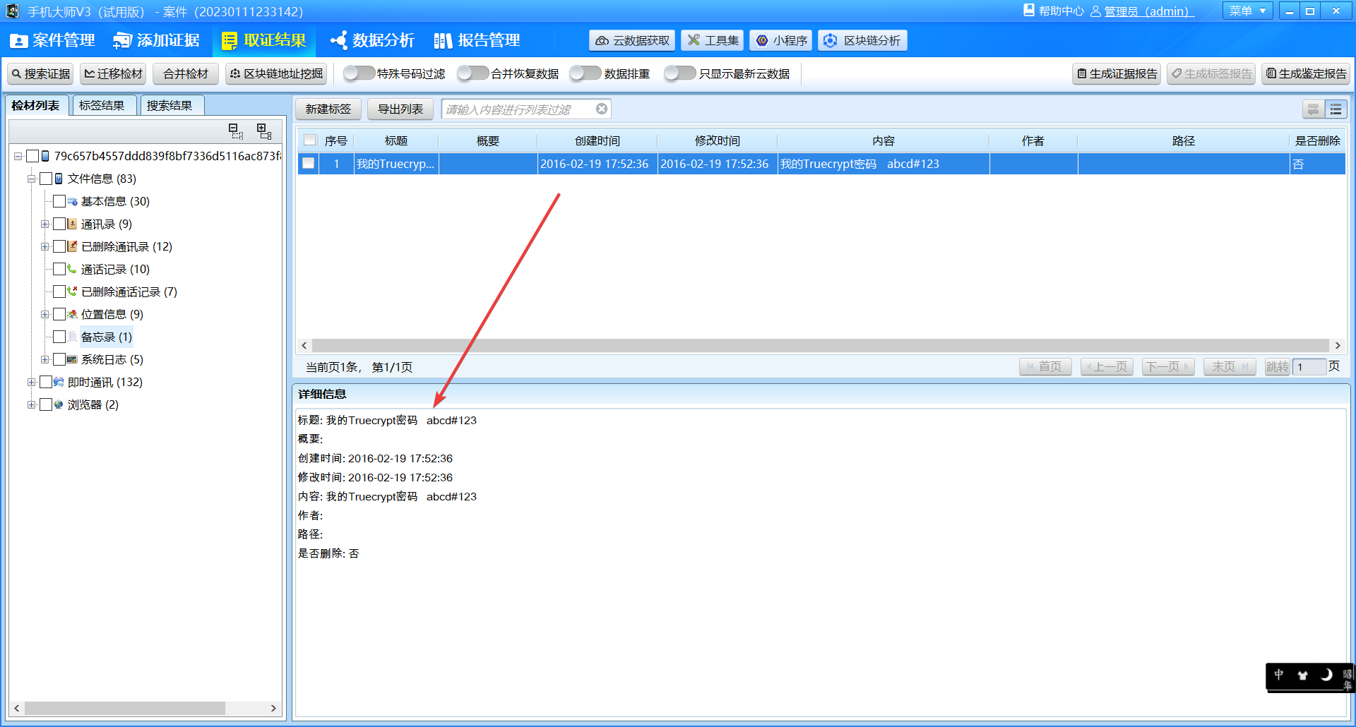Click the collapse-all tree icon
Image resolution: width=1356 pixels, height=727 pixels.
click(x=236, y=131)
